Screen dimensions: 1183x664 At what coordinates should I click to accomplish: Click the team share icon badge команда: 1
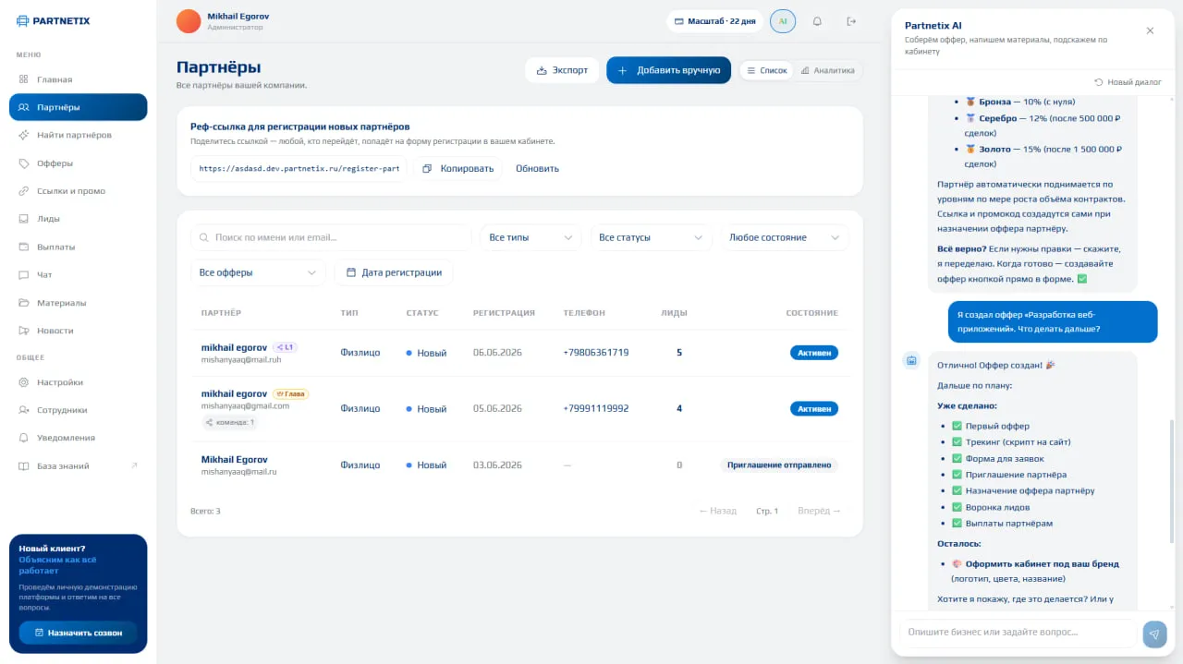[x=228, y=422]
